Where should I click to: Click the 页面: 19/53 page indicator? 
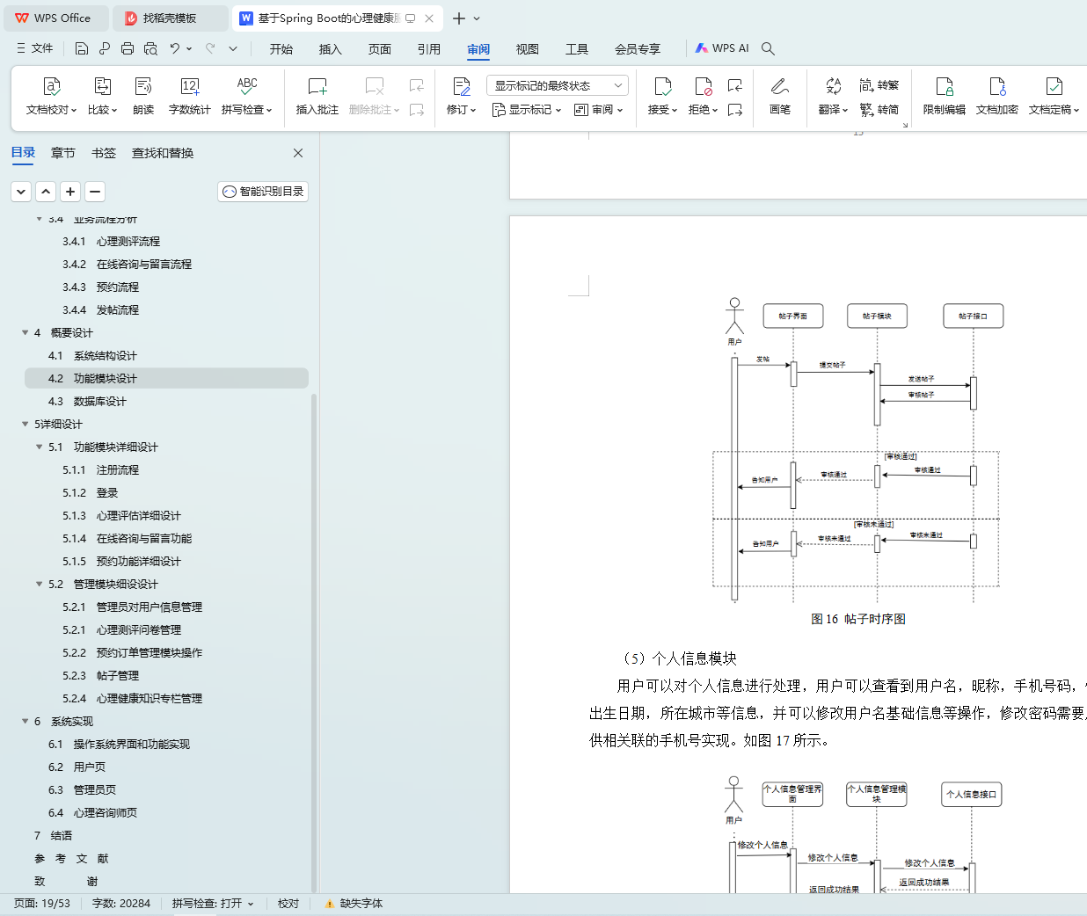(x=42, y=904)
